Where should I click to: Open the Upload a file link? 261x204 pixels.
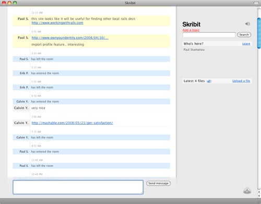(241, 81)
